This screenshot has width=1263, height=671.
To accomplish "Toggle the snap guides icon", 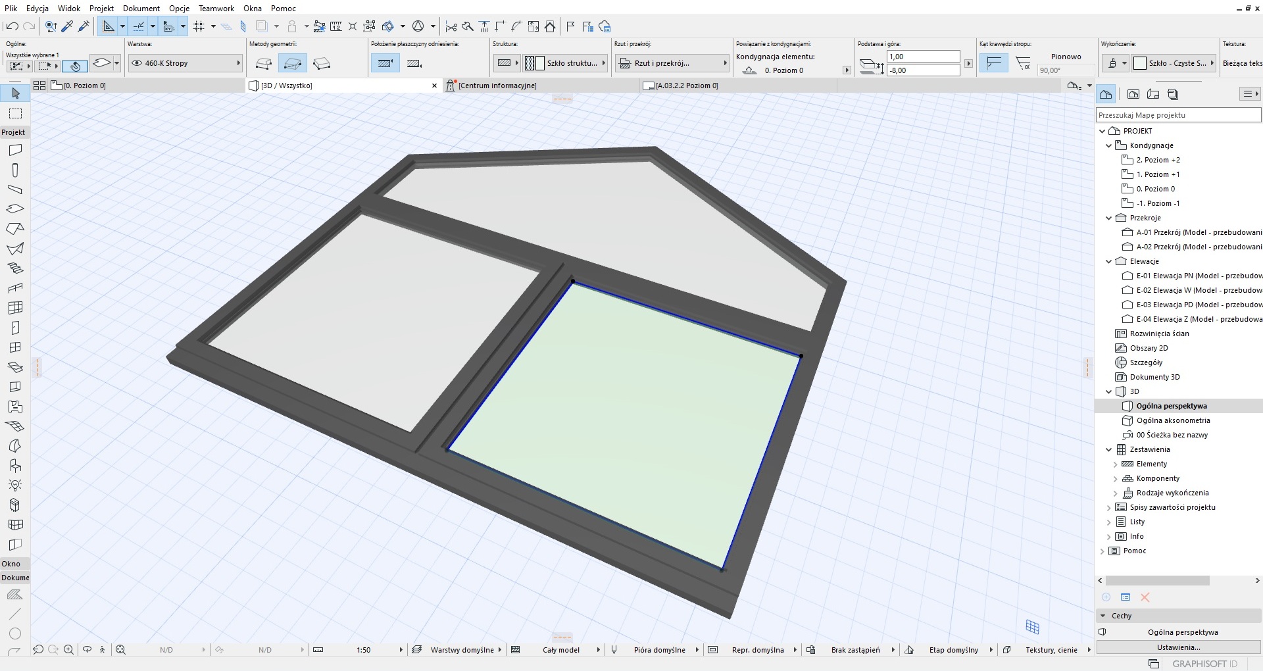I will point(139,26).
